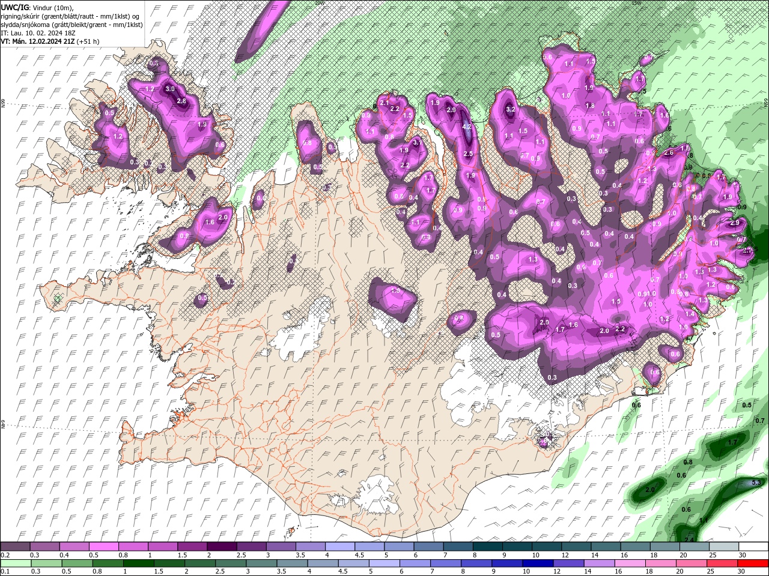Click the 20W longitude label
The width and height of the screenshot is (769, 576).
319,3
